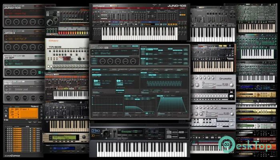
Task: Click first macro knob in ZENOLOGY Pro
Action: 102,61
